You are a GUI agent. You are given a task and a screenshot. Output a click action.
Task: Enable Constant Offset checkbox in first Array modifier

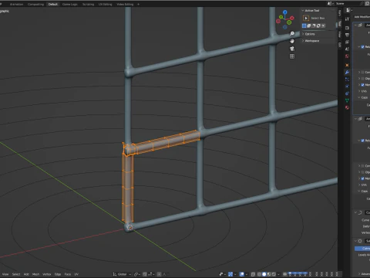[362, 72]
